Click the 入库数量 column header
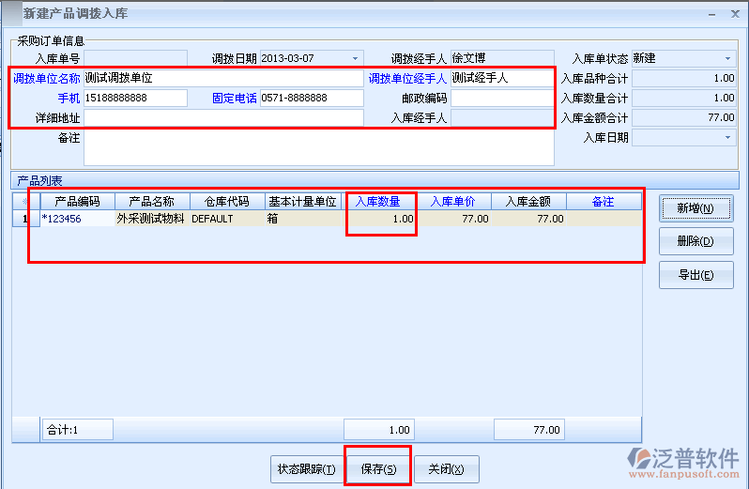The width and height of the screenshot is (749, 489). coord(378,202)
